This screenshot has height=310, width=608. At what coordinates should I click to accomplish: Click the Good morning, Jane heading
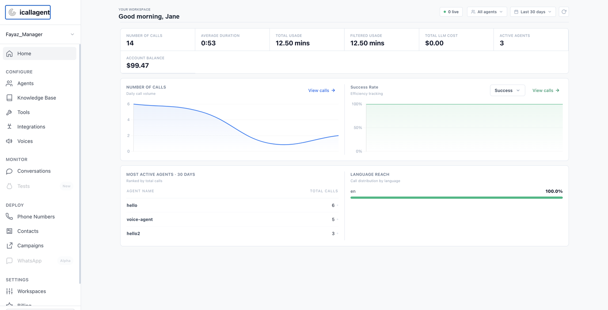[149, 16]
